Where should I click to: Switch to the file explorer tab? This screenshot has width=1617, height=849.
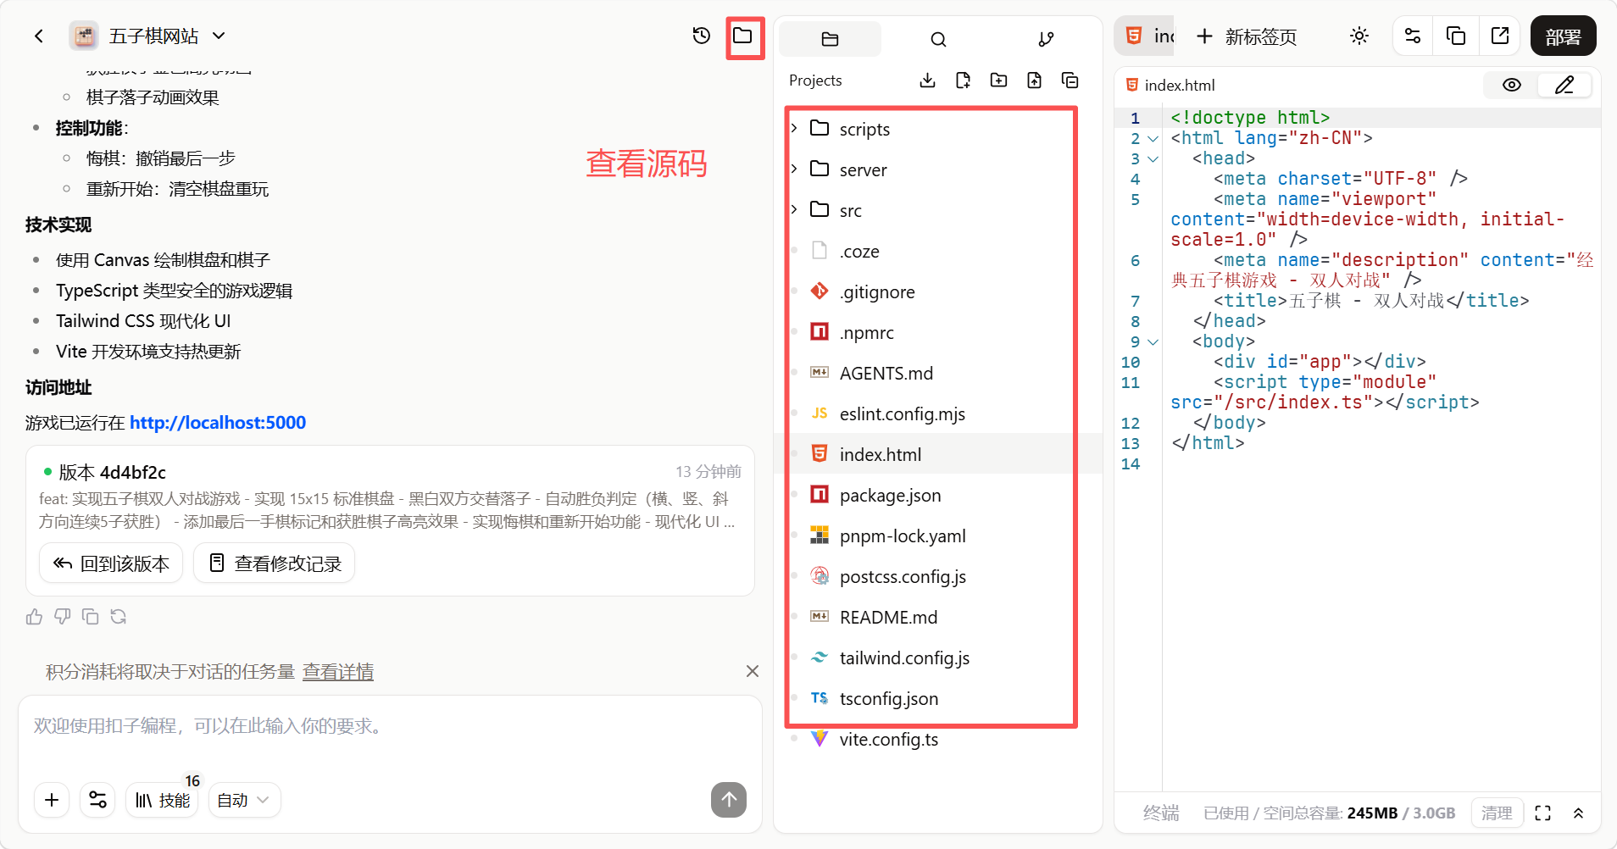(831, 39)
